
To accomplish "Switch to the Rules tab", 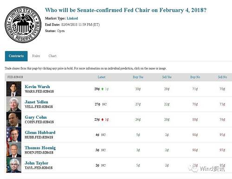I will tap(36, 56).
